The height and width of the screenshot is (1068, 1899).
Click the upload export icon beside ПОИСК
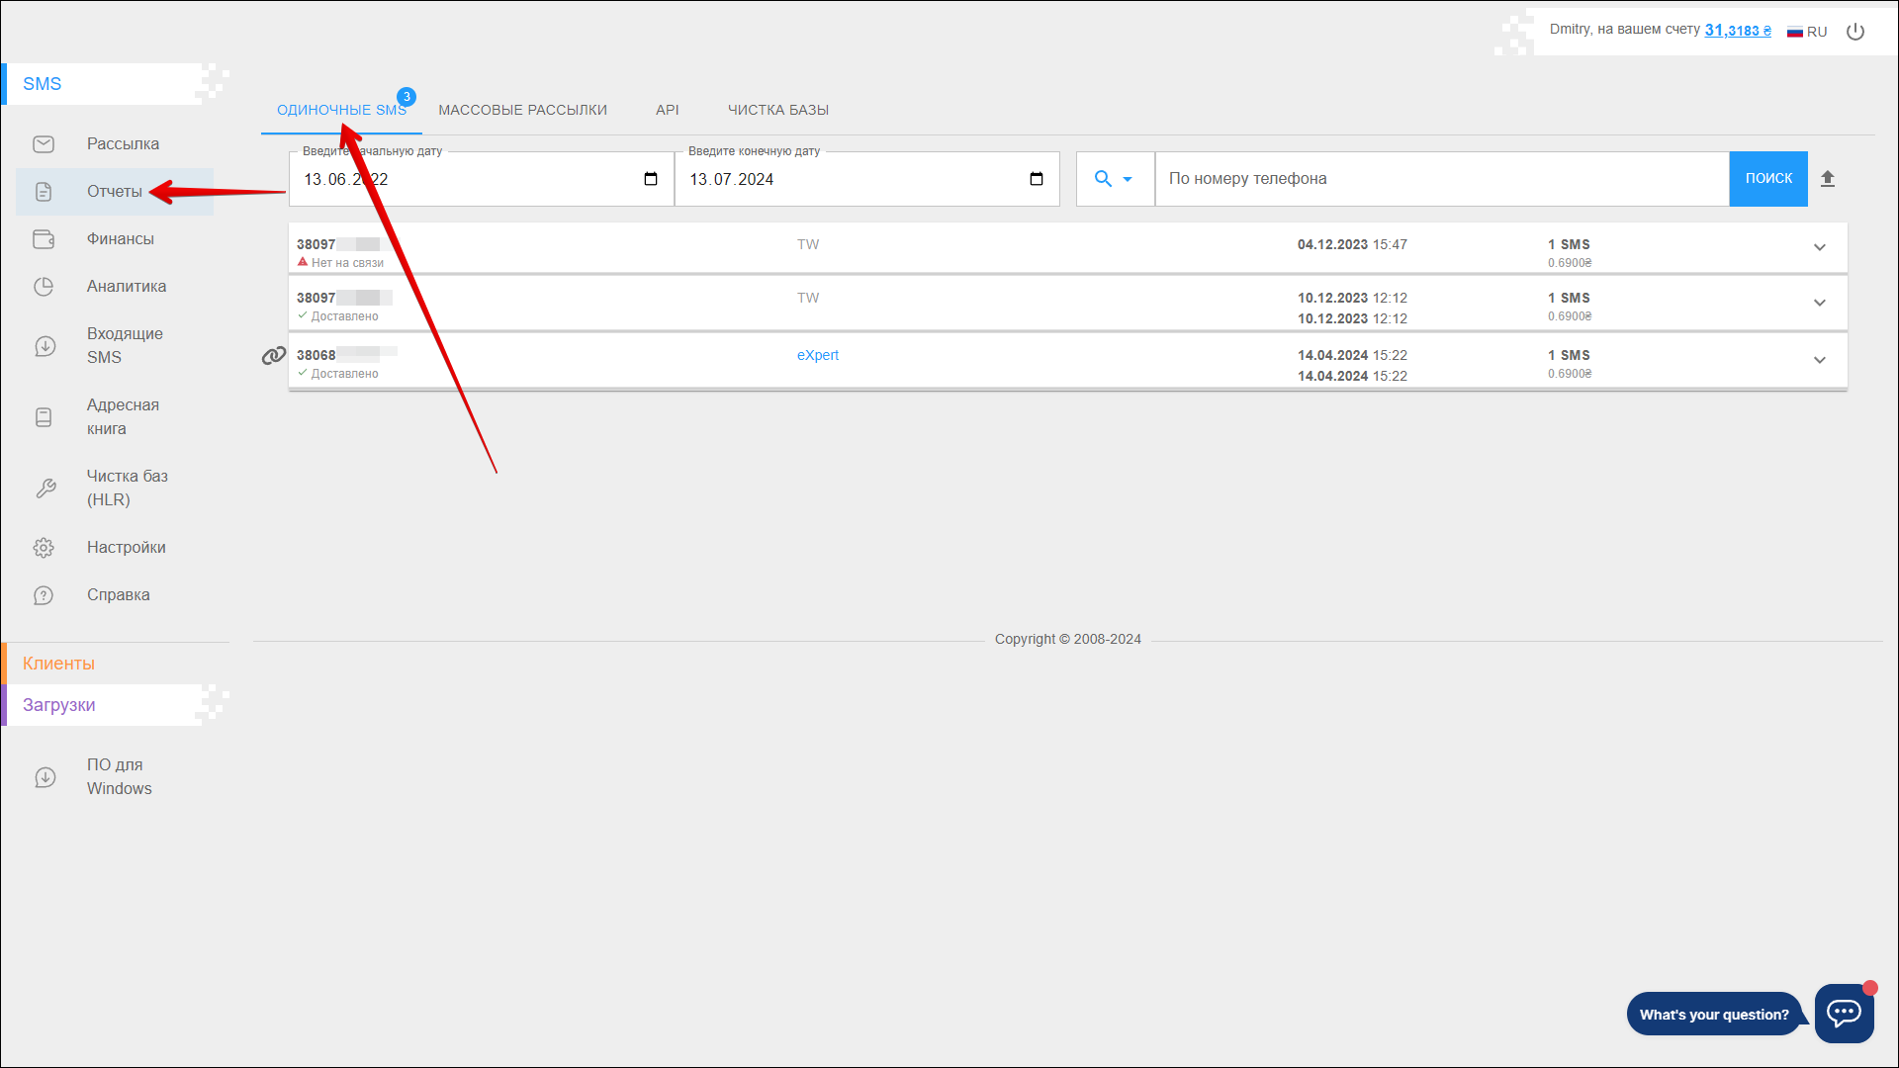point(1828,179)
